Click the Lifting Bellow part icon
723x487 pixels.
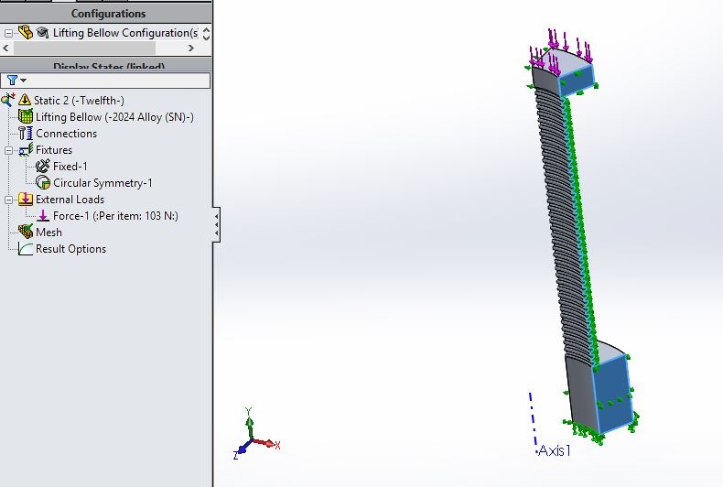[x=26, y=116]
